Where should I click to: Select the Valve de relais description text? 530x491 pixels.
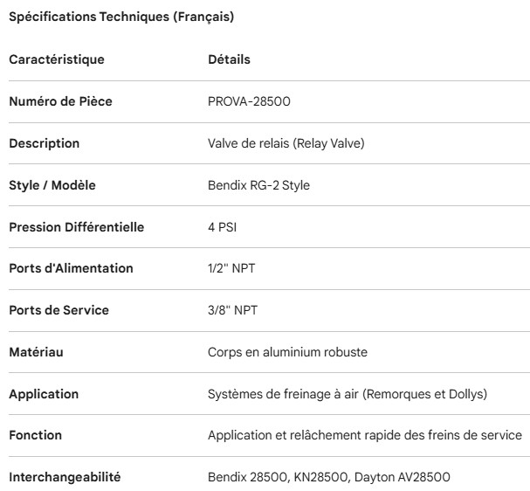click(286, 143)
